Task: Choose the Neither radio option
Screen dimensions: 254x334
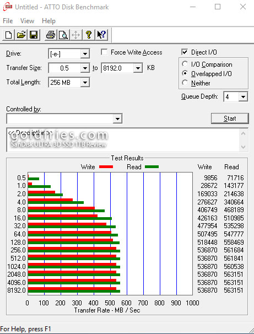Action: pyautogui.click(x=185, y=83)
